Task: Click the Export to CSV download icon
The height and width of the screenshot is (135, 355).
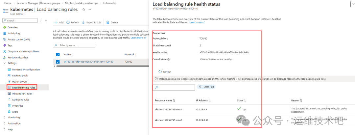Action: tap(83, 22)
